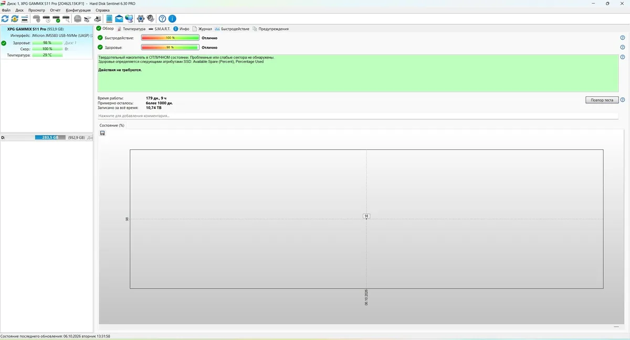
Task: Click the Быстродействие 100 % progress bar
Action: [170, 38]
